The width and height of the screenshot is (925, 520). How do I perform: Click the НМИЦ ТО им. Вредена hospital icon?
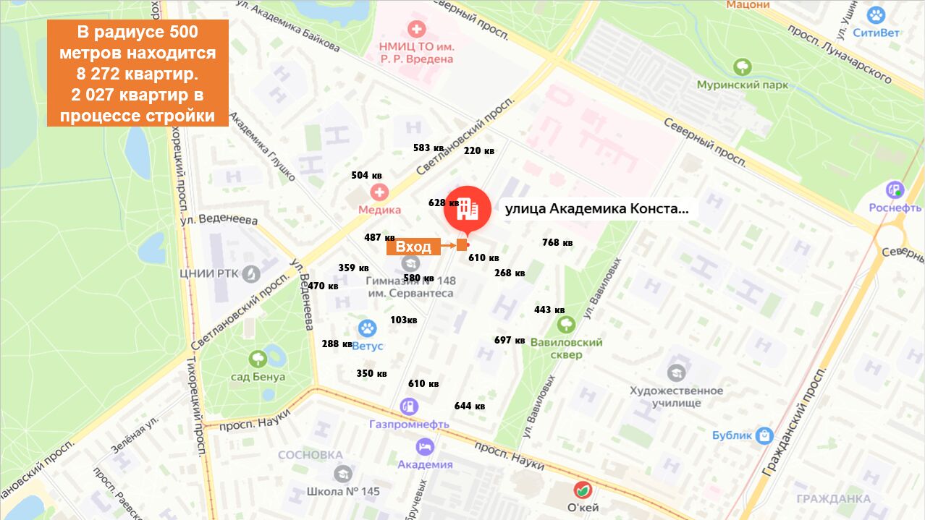tap(416, 30)
